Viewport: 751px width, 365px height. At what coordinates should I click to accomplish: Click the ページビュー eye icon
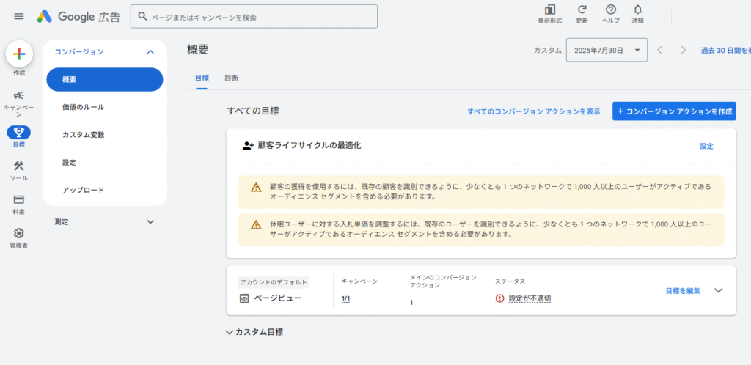(244, 298)
